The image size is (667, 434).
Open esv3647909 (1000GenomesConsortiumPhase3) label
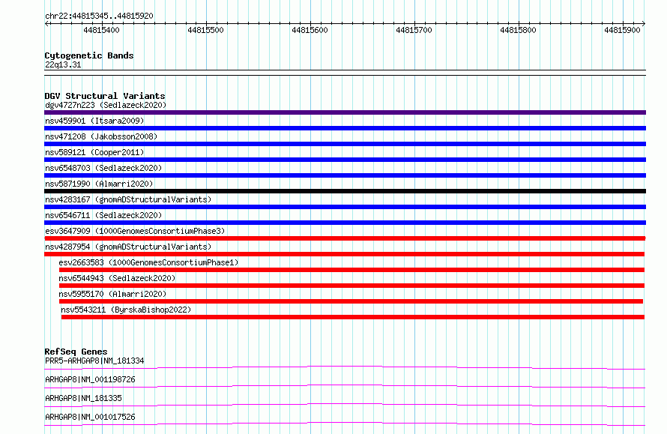tap(135, 231)
